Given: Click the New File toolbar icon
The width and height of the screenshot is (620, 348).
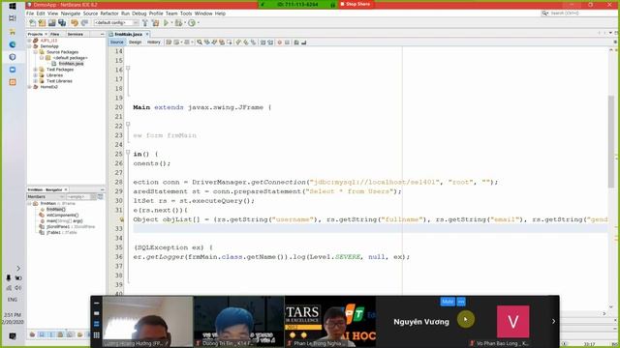Looking at the screenshot, I should coord(32,23).
